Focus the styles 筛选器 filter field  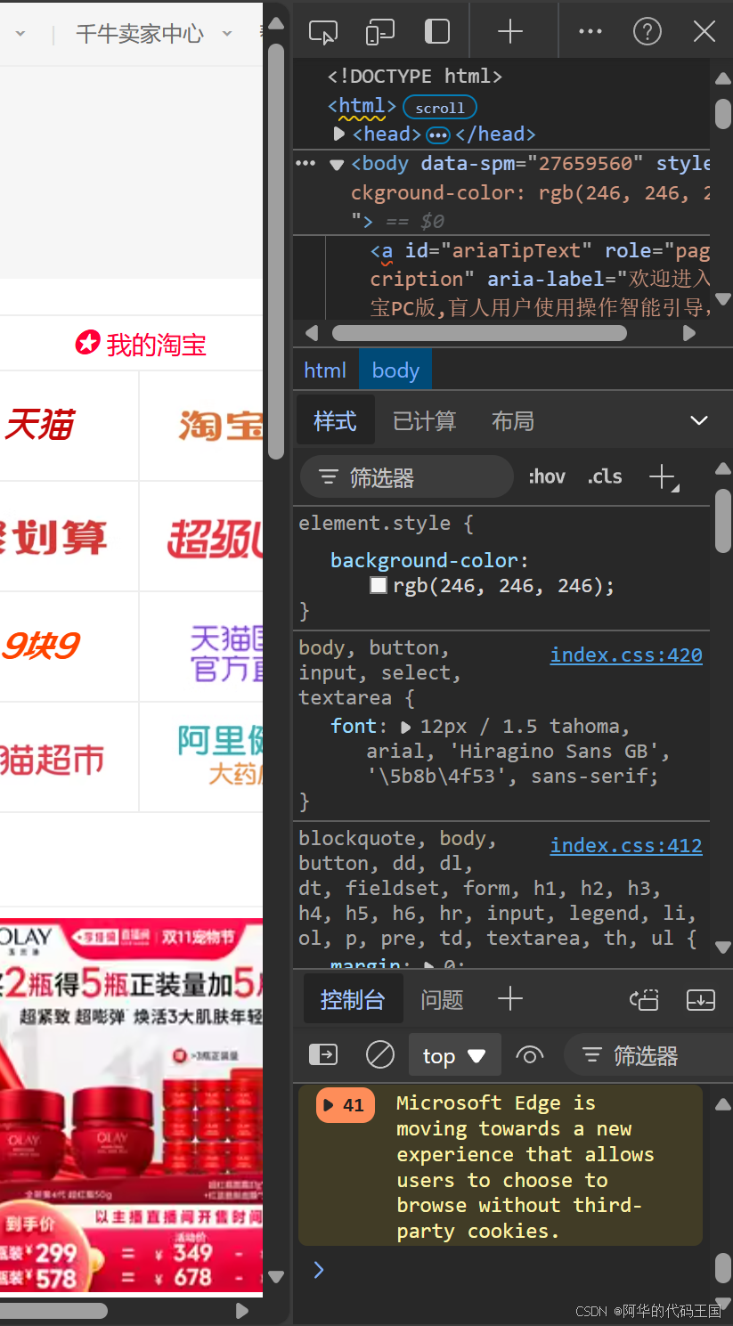pos(407,477)
